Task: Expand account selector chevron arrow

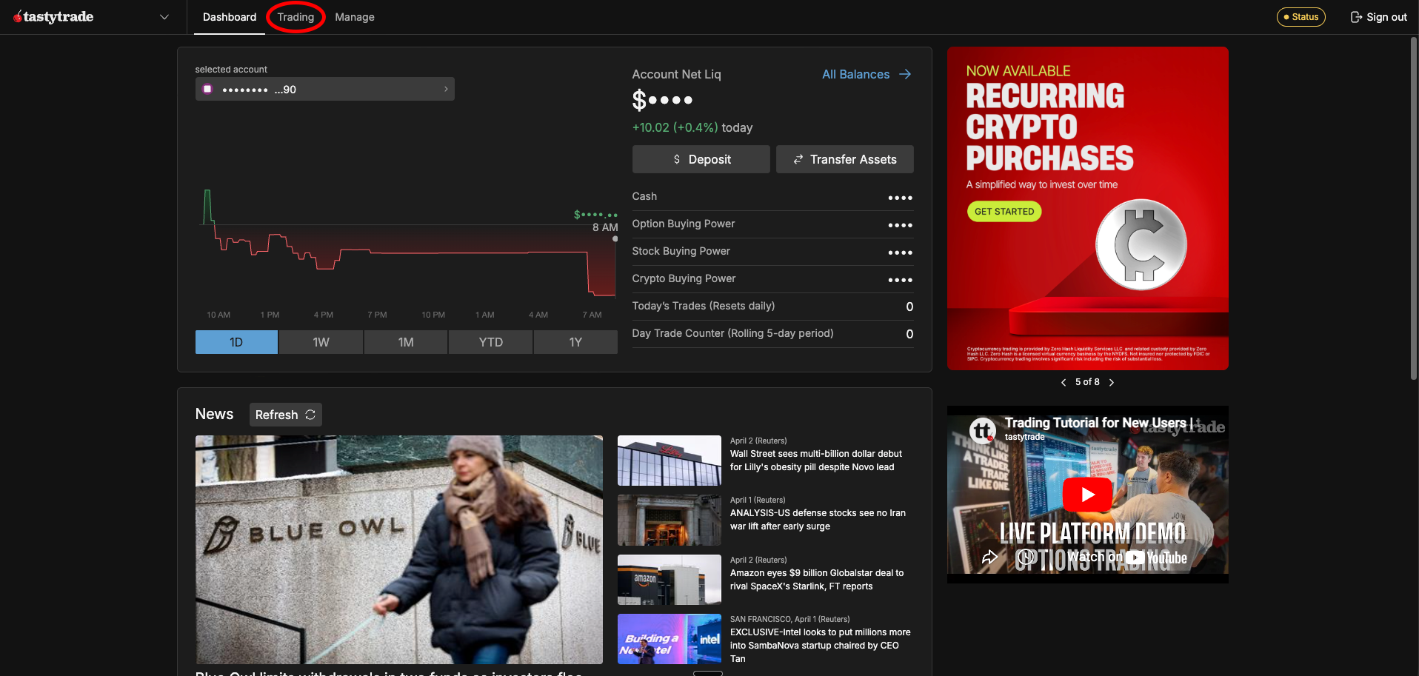Action: (x=446, y=89)
